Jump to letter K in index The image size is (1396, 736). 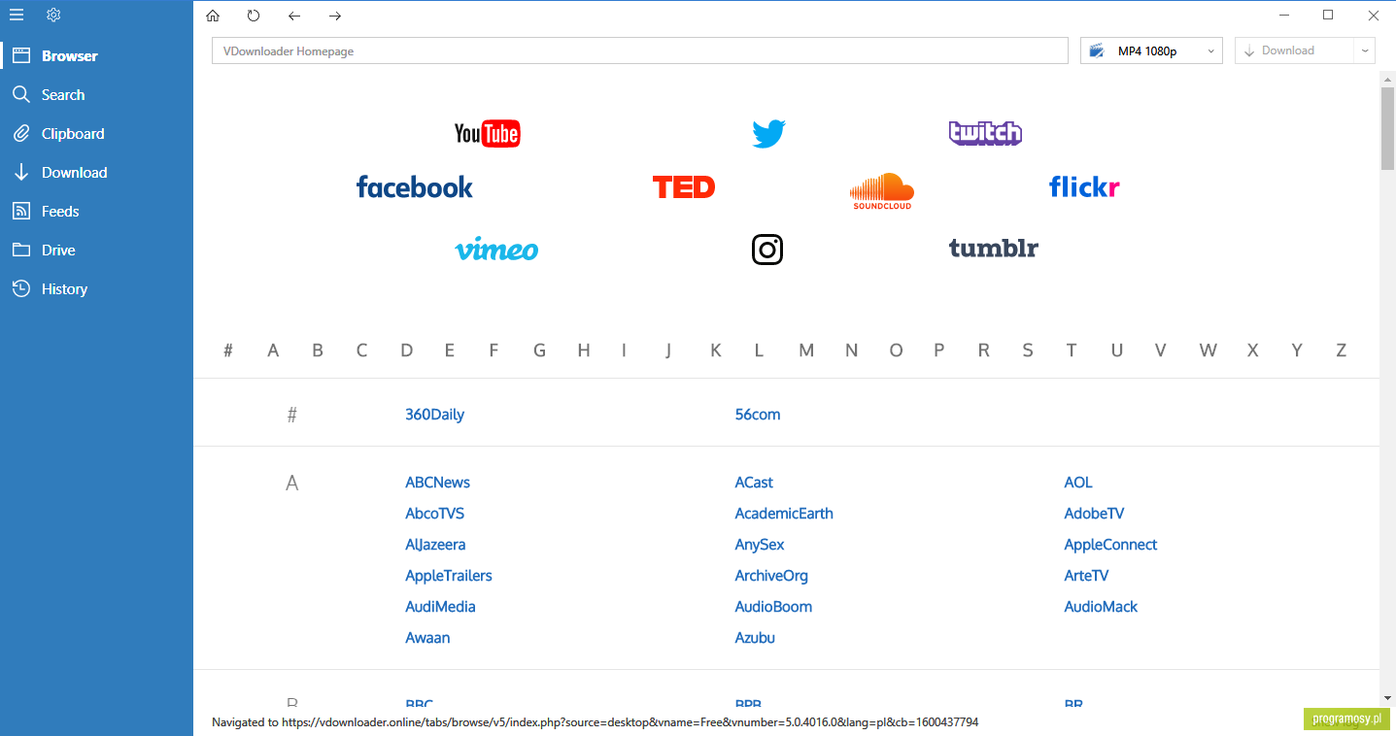(716, 351)
